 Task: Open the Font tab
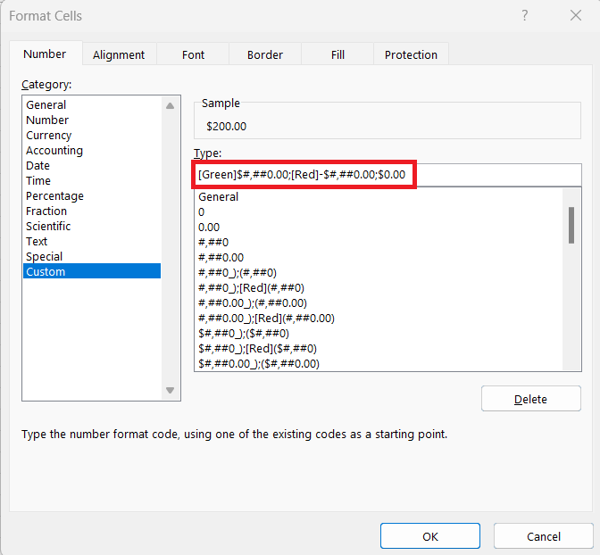193,54
